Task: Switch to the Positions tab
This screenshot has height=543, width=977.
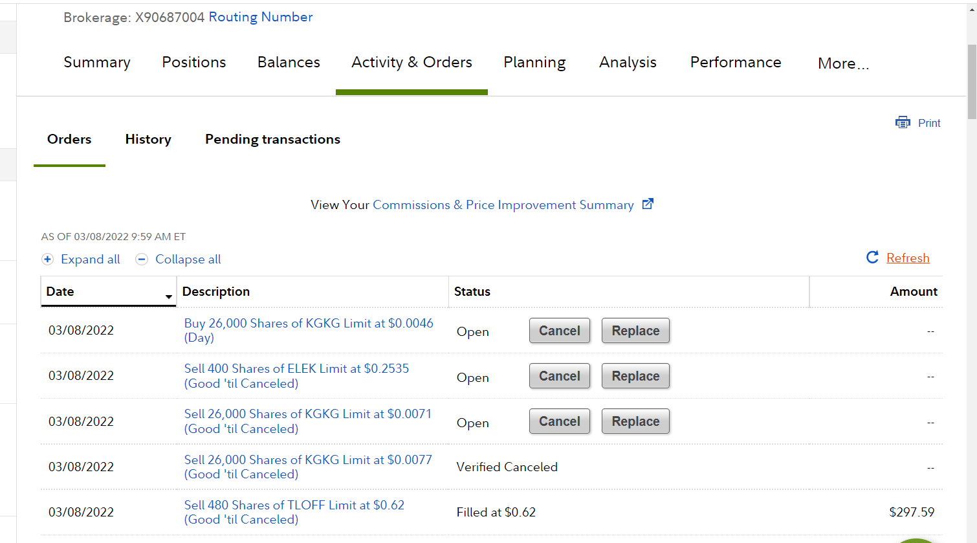Action: 193,62
